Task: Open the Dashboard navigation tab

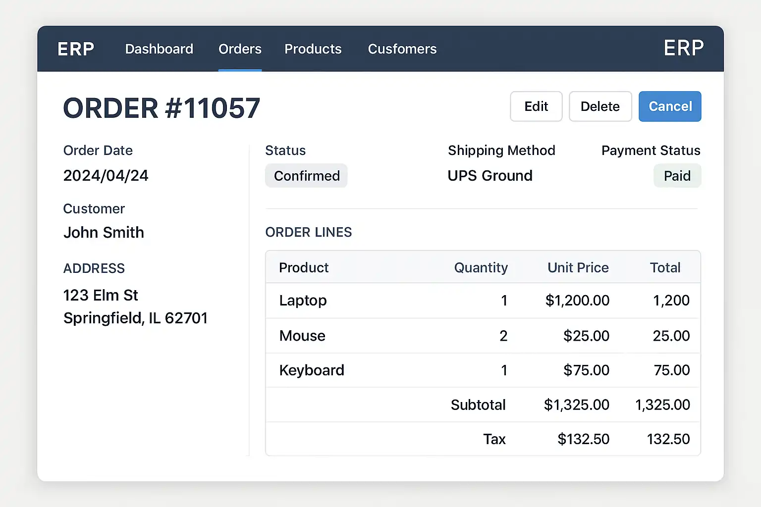Action: coord(159,49)
